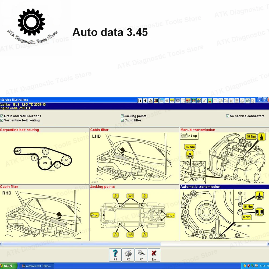Open the jacking points diagram
Image resolution: width=269 pixels, height=269 pixels.
click(134, 215)
